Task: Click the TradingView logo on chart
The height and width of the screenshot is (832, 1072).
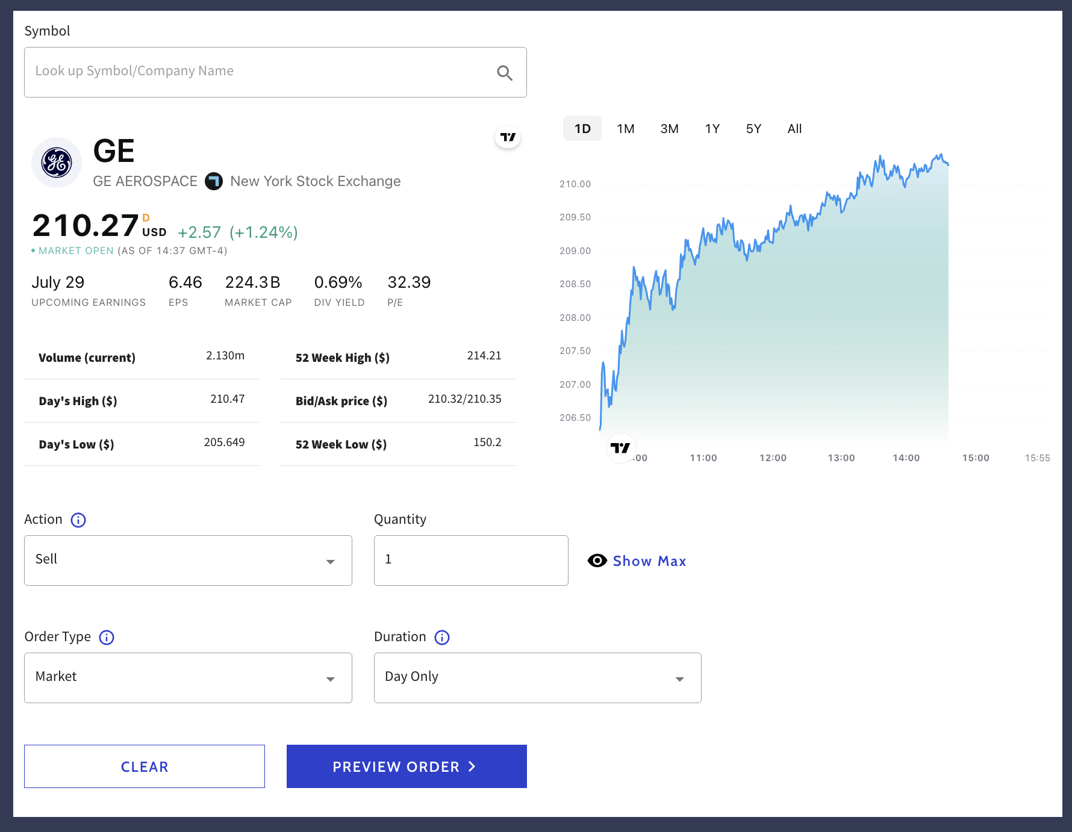Action: tap(620, 448)
